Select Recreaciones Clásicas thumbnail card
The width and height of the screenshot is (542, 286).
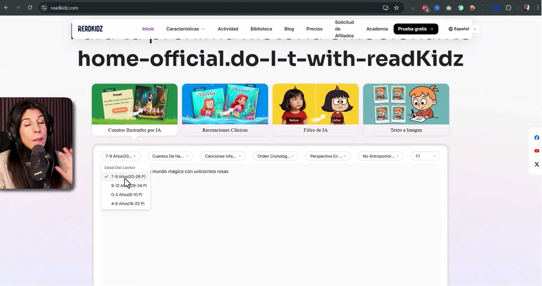pyautogui.click(x=225, y=109)
